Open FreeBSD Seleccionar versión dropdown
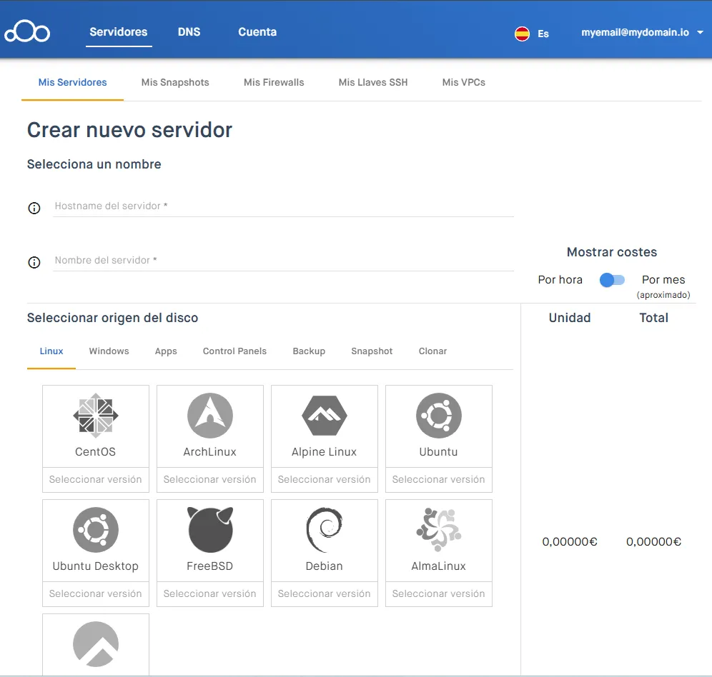The image size is (712, 677). pyautogui.click(x=209, y=593)
